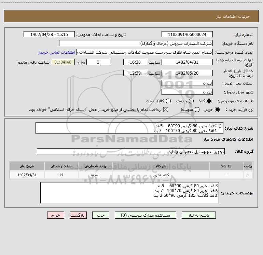The image size is (263, 255).
Task: Click the تاریخ نیاز column header
Action: [x=27, y=166]
